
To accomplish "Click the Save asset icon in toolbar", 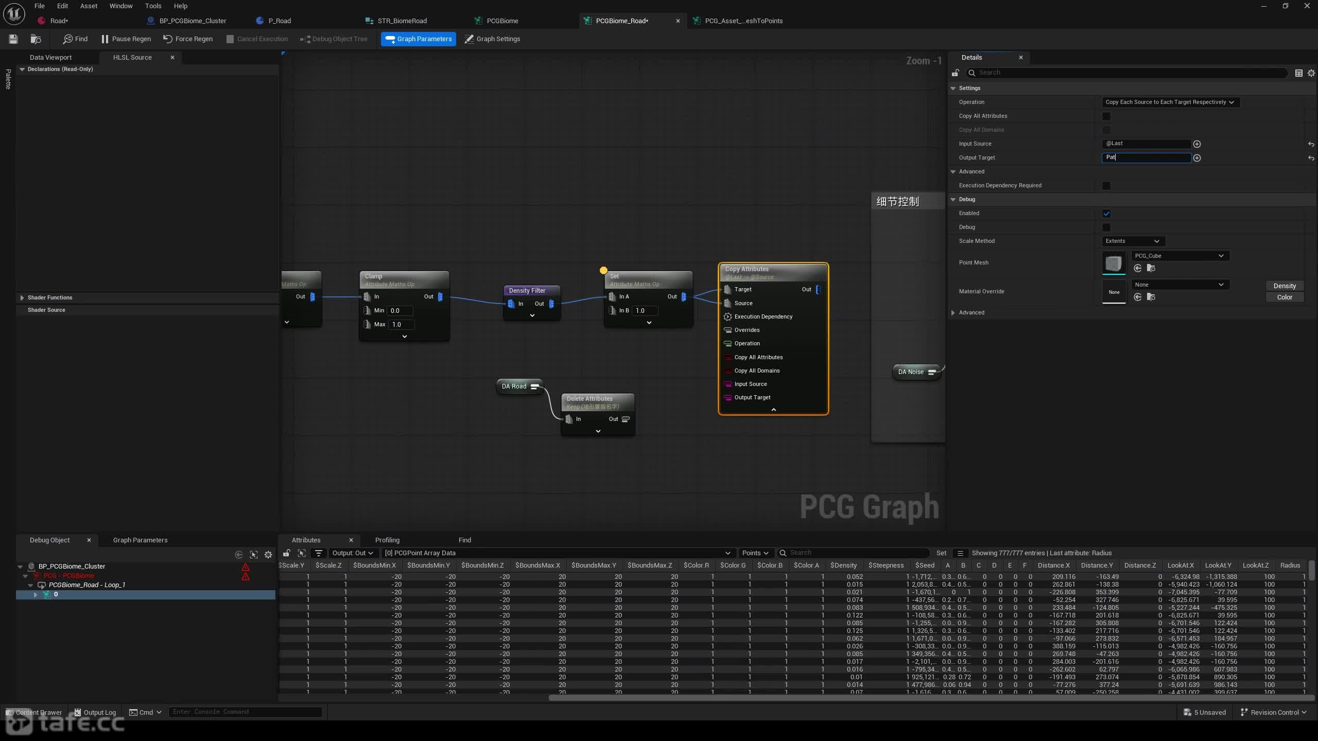I will [x=13, y=39].
